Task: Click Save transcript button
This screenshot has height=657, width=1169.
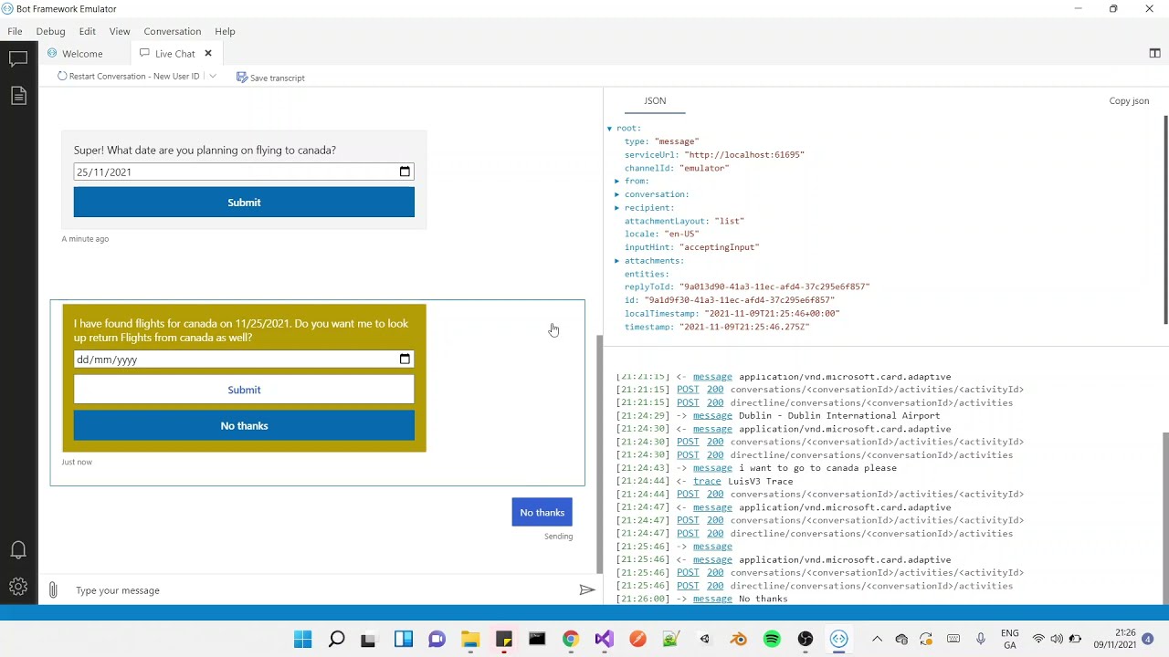Action: (x=270, y=78)
